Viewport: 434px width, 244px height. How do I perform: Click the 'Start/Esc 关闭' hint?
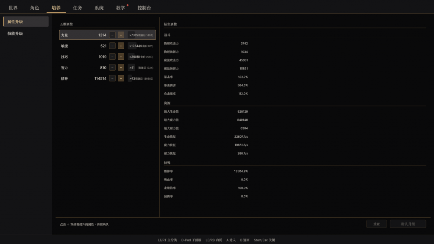coord(264,240)
